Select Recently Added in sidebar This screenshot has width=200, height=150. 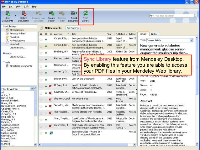(x=18, y=34)
